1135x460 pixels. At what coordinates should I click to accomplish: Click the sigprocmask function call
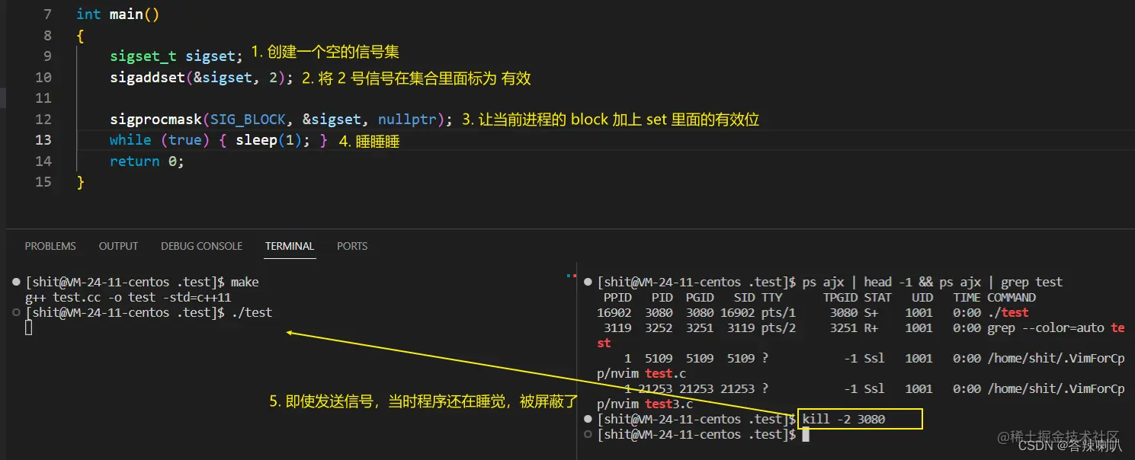tap(281, 119)
